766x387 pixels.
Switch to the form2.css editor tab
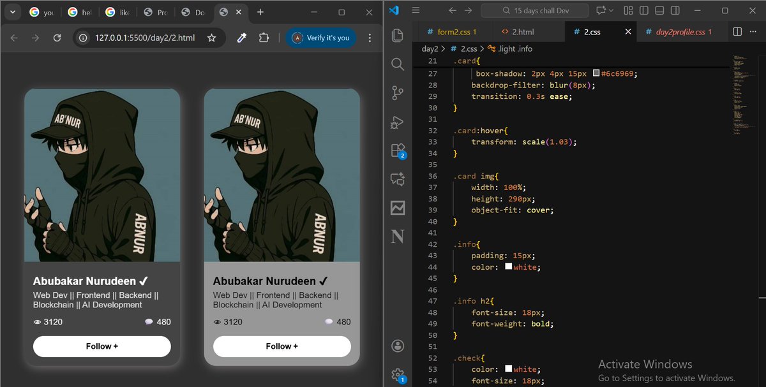click(453, 31)
